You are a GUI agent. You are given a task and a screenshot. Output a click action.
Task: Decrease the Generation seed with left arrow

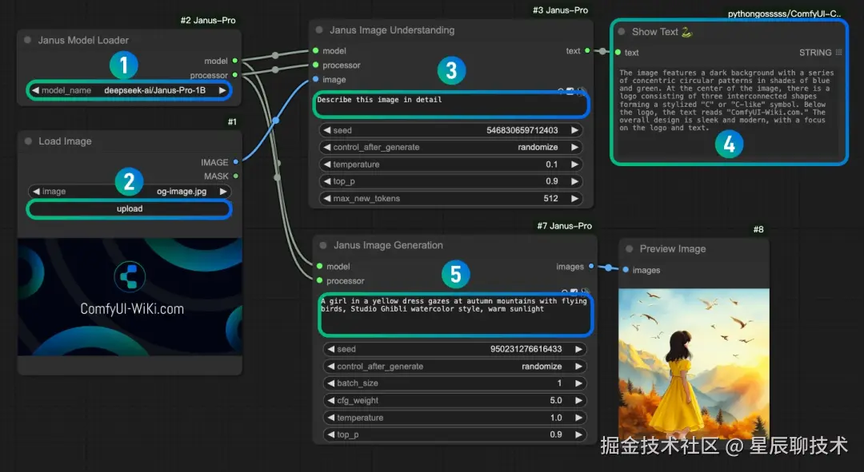330,349
